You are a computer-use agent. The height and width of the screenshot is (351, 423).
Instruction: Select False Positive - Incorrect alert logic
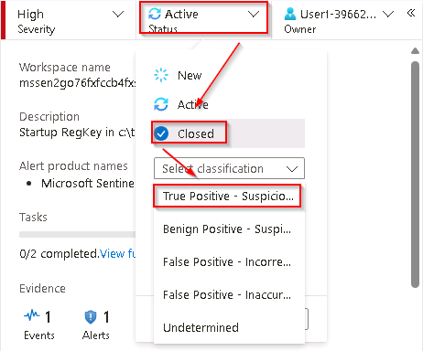[229, 262]
